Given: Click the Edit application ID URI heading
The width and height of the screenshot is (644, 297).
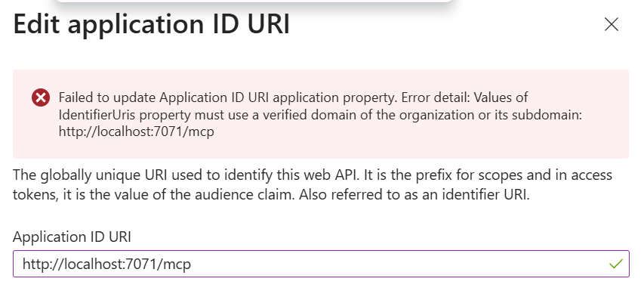Looking at the screenshot, I should point(152,24).
